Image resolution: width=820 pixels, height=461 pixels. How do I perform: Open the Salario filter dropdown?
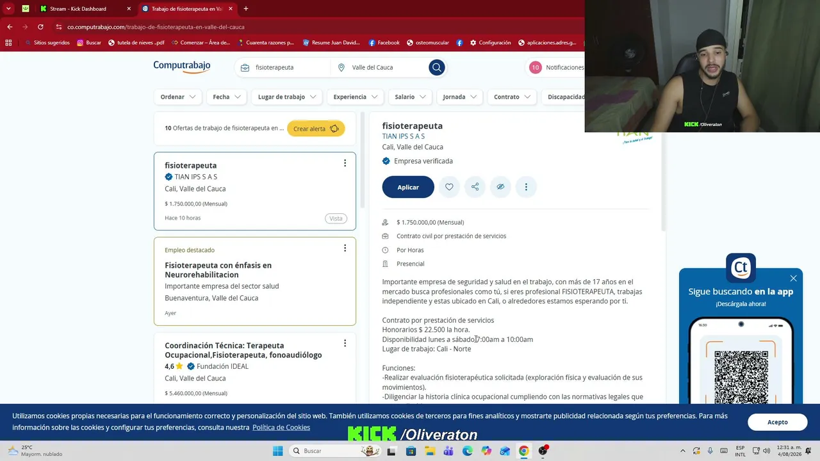click(410, 97)
